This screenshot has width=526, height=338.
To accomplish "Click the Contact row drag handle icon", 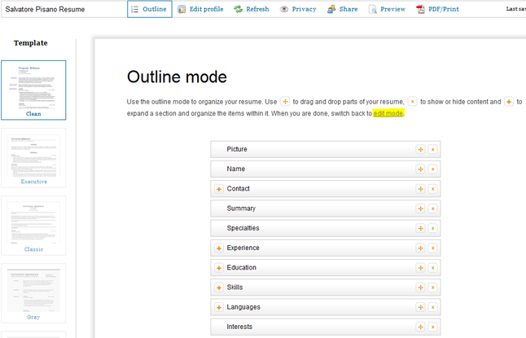I will click(420, 189).
